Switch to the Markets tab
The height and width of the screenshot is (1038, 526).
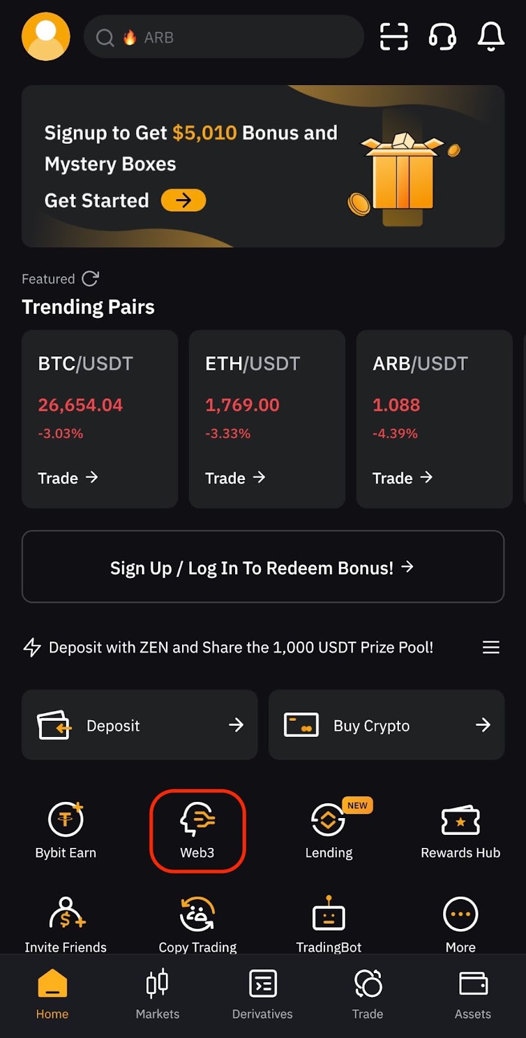(157, 994)
